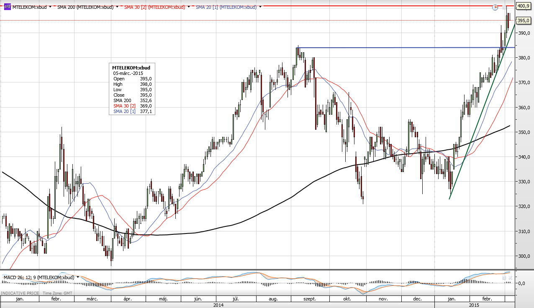
Task: Click the 380,0 price axis label
Action: 524,58
